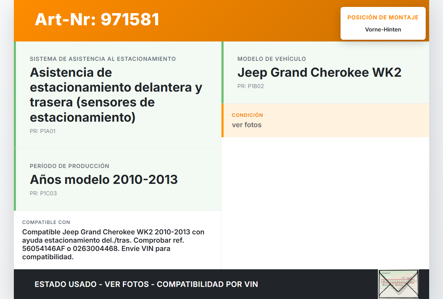Click the 'ESTADO USADO - VER FOTOS' footer text
Screen dimensions: 443x299
[x=146, y=284]
